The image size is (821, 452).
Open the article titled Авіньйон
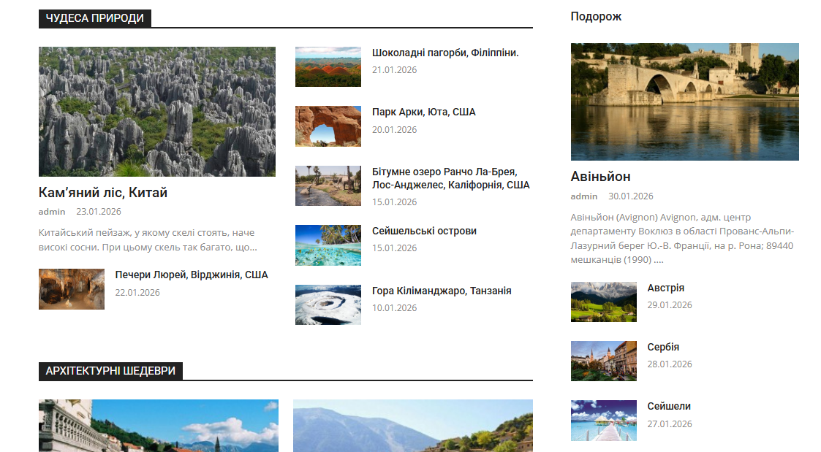tap(600, 177)
